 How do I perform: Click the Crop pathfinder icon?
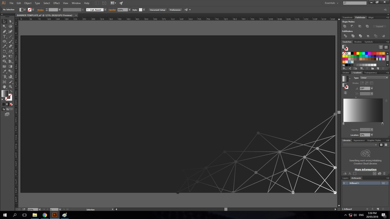pos(368,36)
